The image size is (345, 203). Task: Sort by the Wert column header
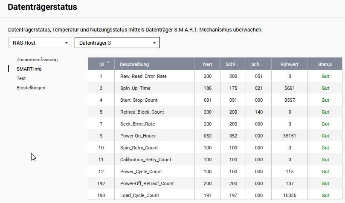point(207,64)
